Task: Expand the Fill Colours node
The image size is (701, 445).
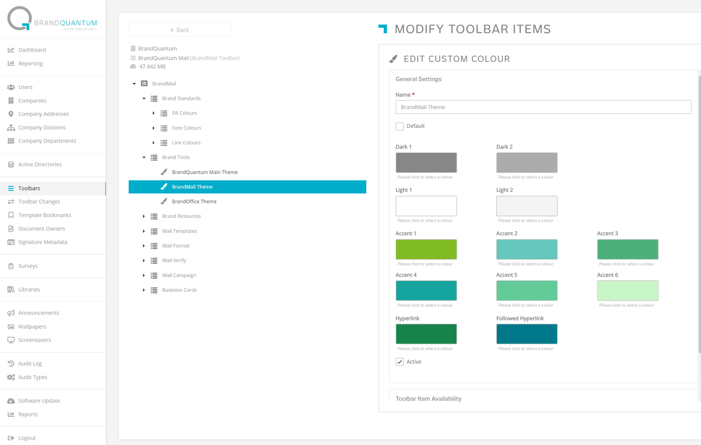Action: tap(153, 113)
